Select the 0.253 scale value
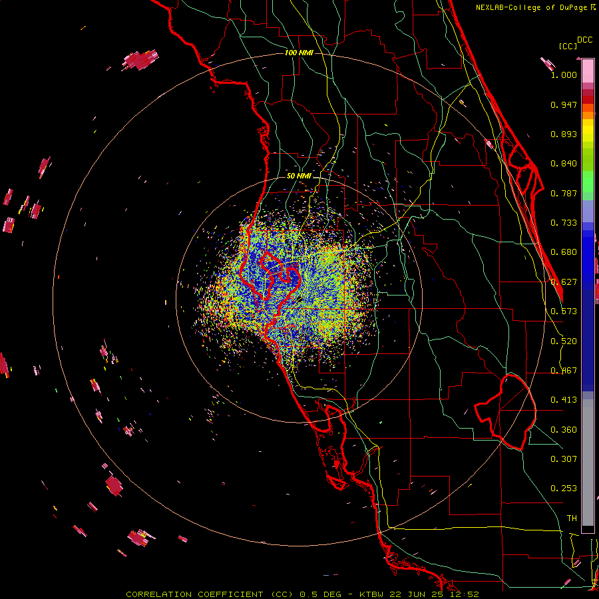The width and height of the screenshot is (599, 599). coord(564,489)
